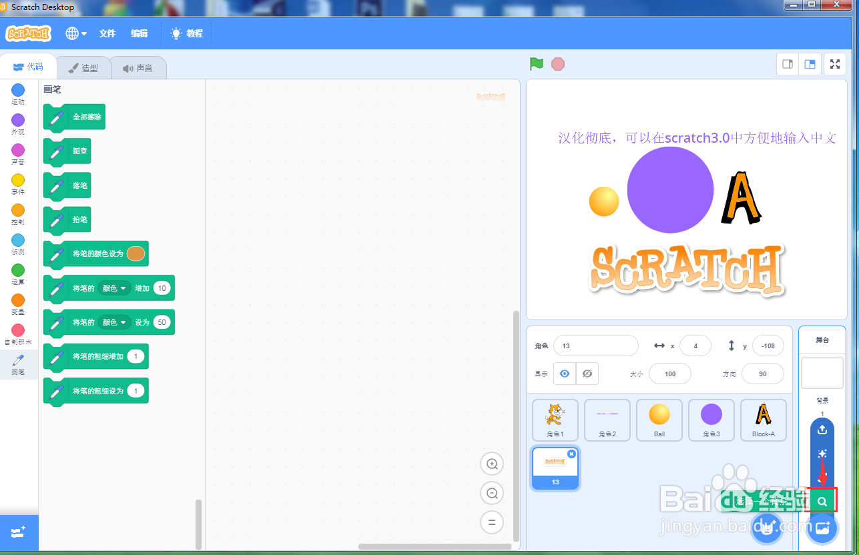Open the language globe dropdown
Viewport: 859px width, 555px height.
pyautogui.click(x=75, y=33)
